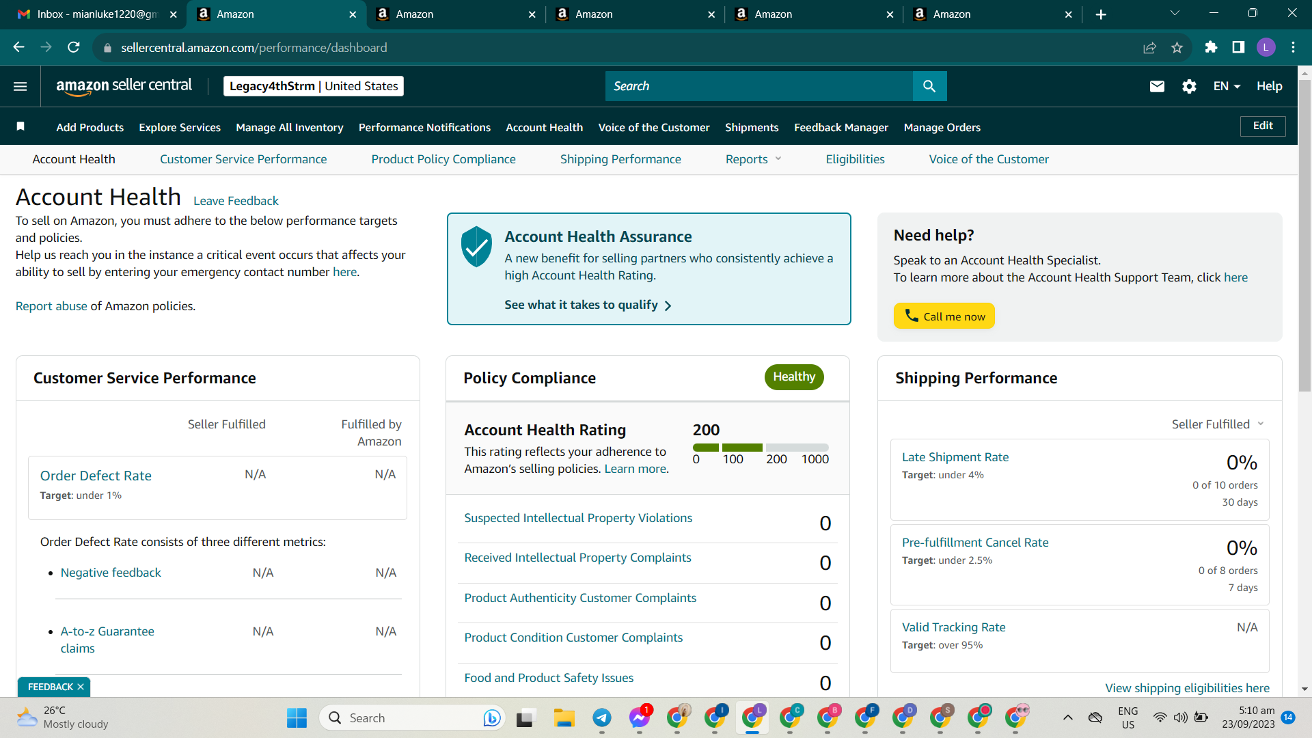Open the Help link in header
The image size is (1312, 738).
pos(1270,86)
